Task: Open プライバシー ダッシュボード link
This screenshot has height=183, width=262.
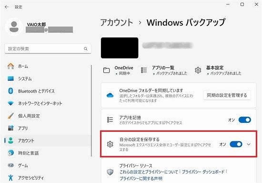Action: click(203, 172)
